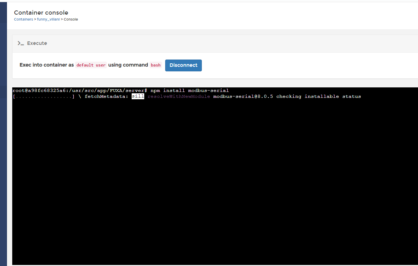
Task: Click the npm install modbus-serial command text
Action: pos(190,90)
